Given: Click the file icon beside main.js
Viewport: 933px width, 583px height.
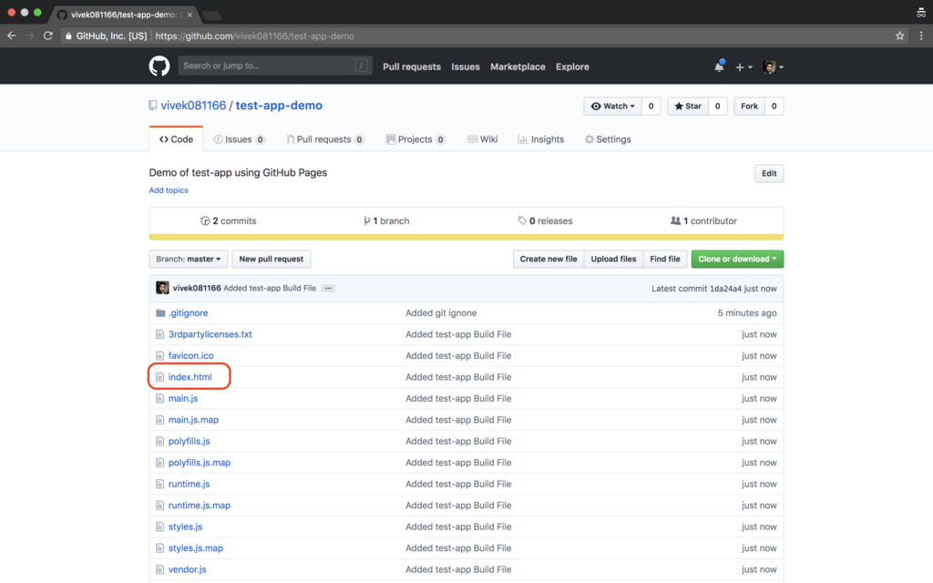Looking at the screenshot, I should coord(159,399).
